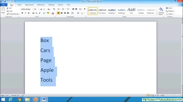This screenshot has height=102, width=183.
Task: Switch to Print Layout view in status bar
Action: pyautogui.click(x=148, y=95)
